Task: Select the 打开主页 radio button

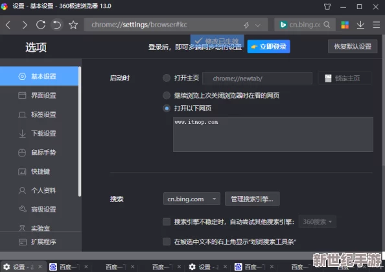Action: (167, 78)
